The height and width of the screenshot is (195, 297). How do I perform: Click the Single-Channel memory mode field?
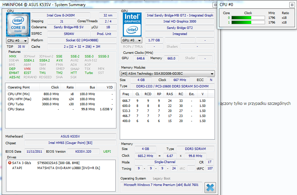click(165, 162)
